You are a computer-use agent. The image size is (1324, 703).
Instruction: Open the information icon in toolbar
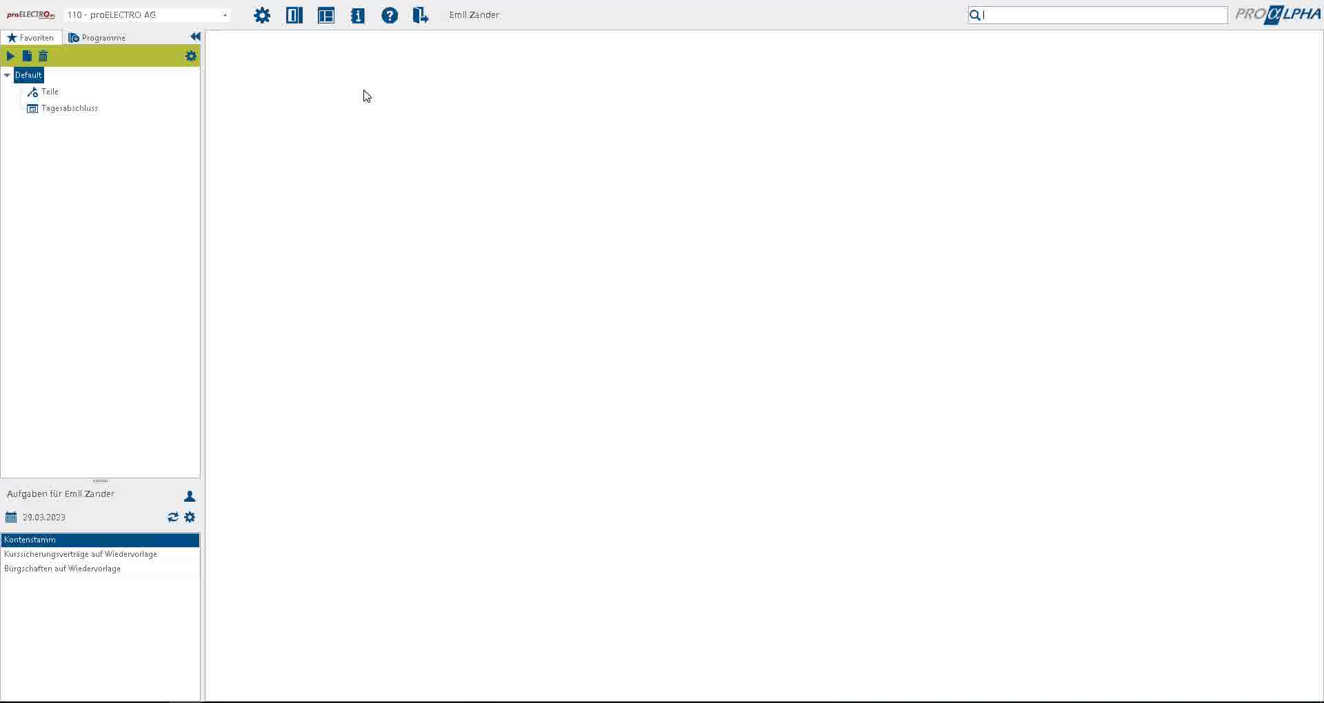pos(358,15)
